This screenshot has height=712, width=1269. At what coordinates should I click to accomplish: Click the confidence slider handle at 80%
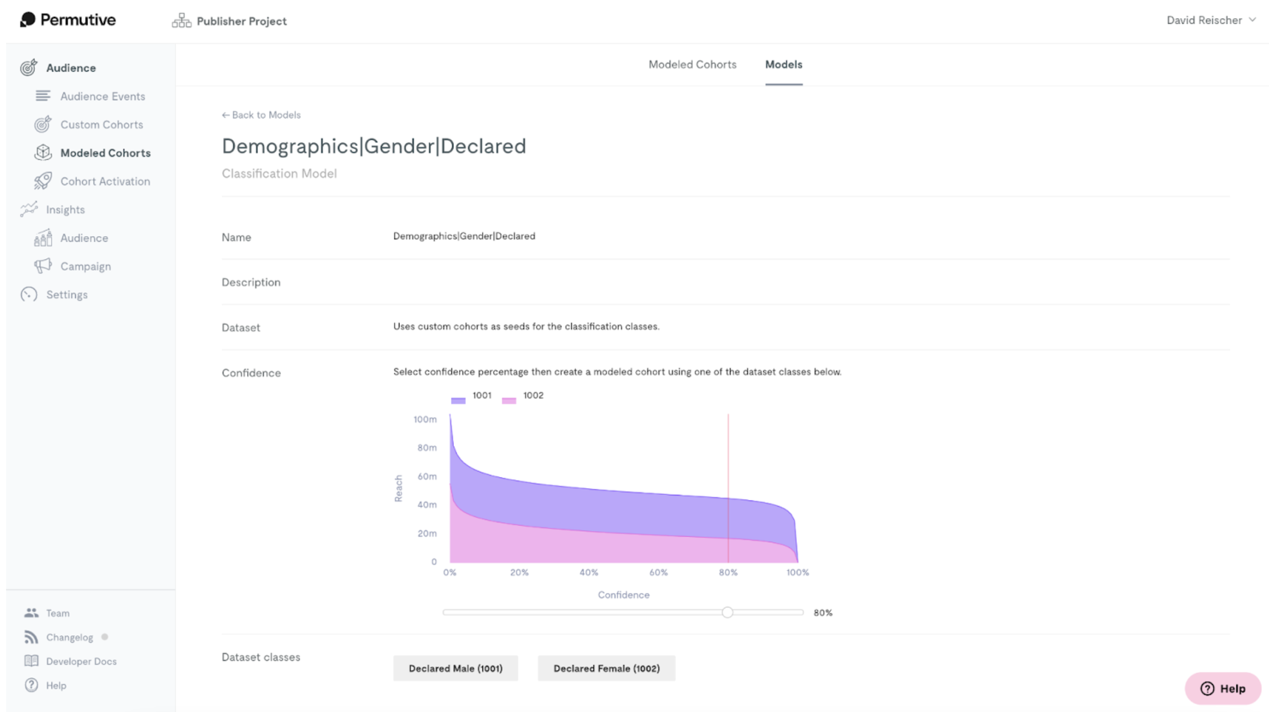727,612
